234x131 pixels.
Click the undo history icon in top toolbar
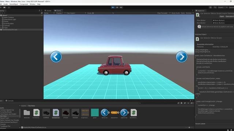[211, 7]
